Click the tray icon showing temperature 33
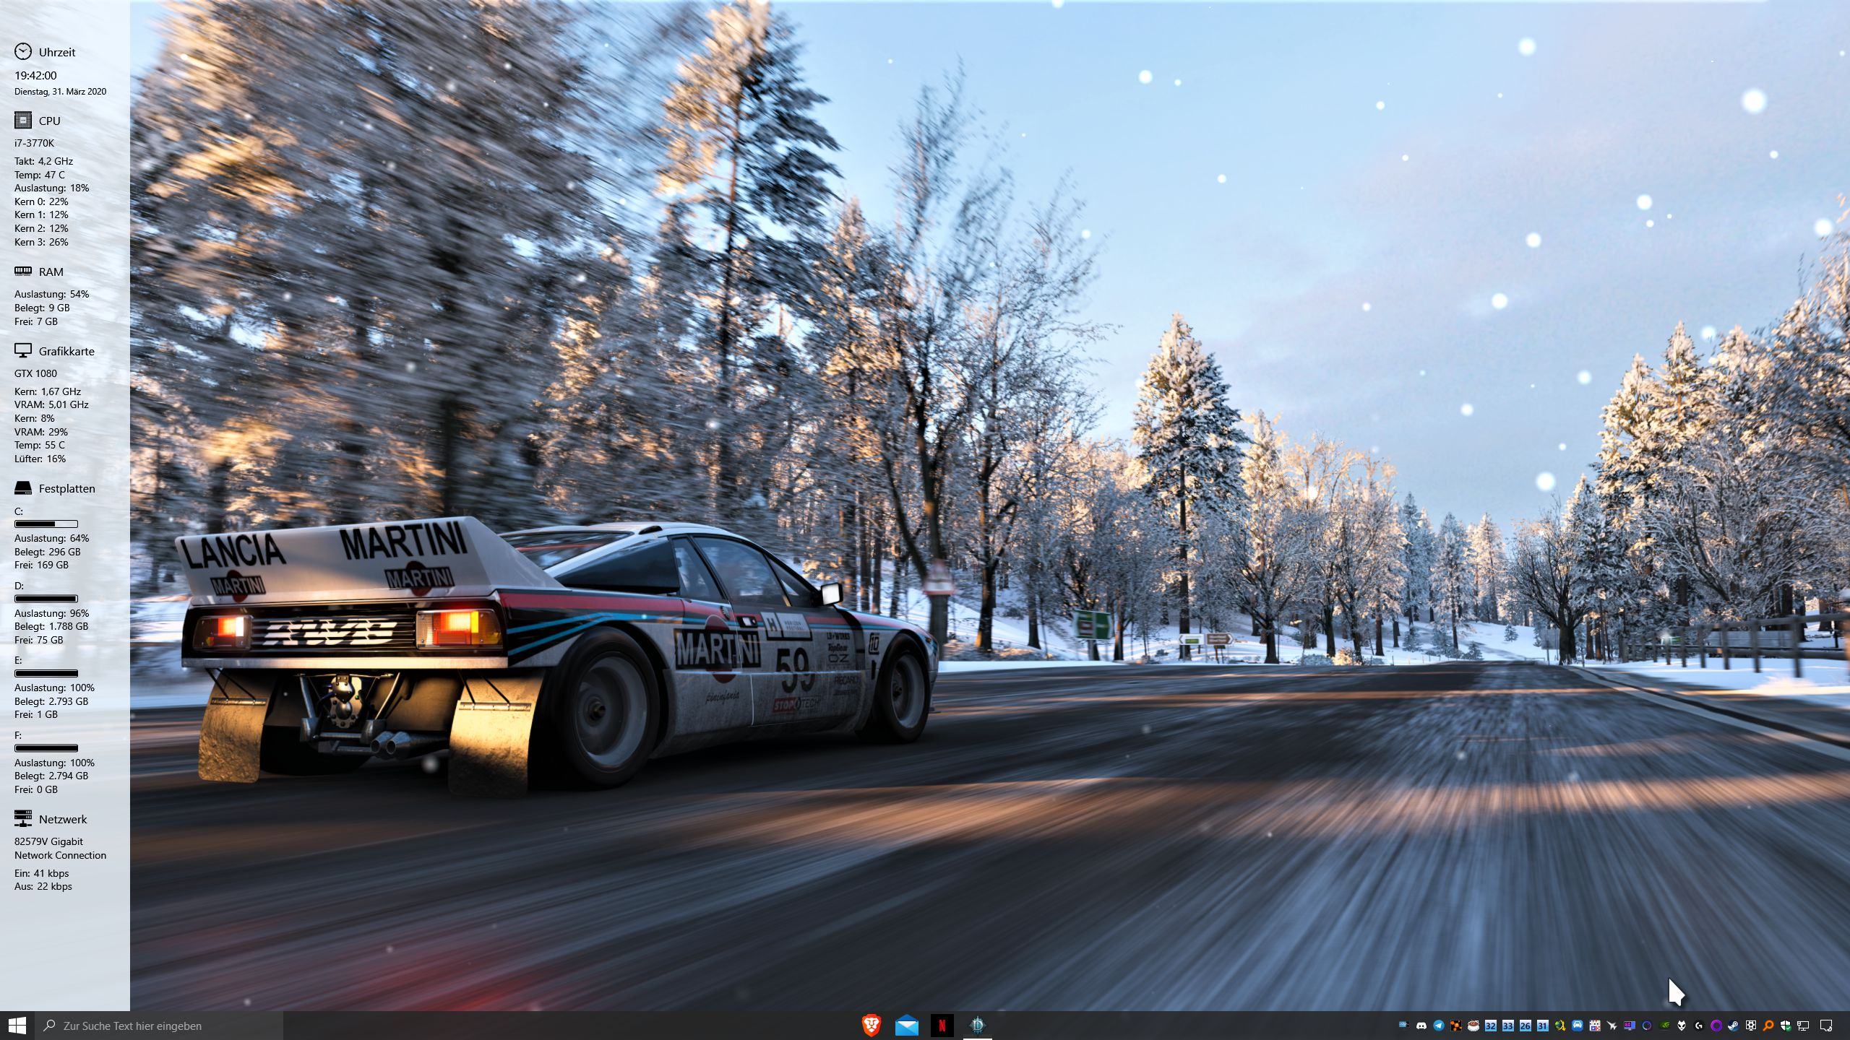The width and height of the screenshot is (1850, 1040). 1508,1026
